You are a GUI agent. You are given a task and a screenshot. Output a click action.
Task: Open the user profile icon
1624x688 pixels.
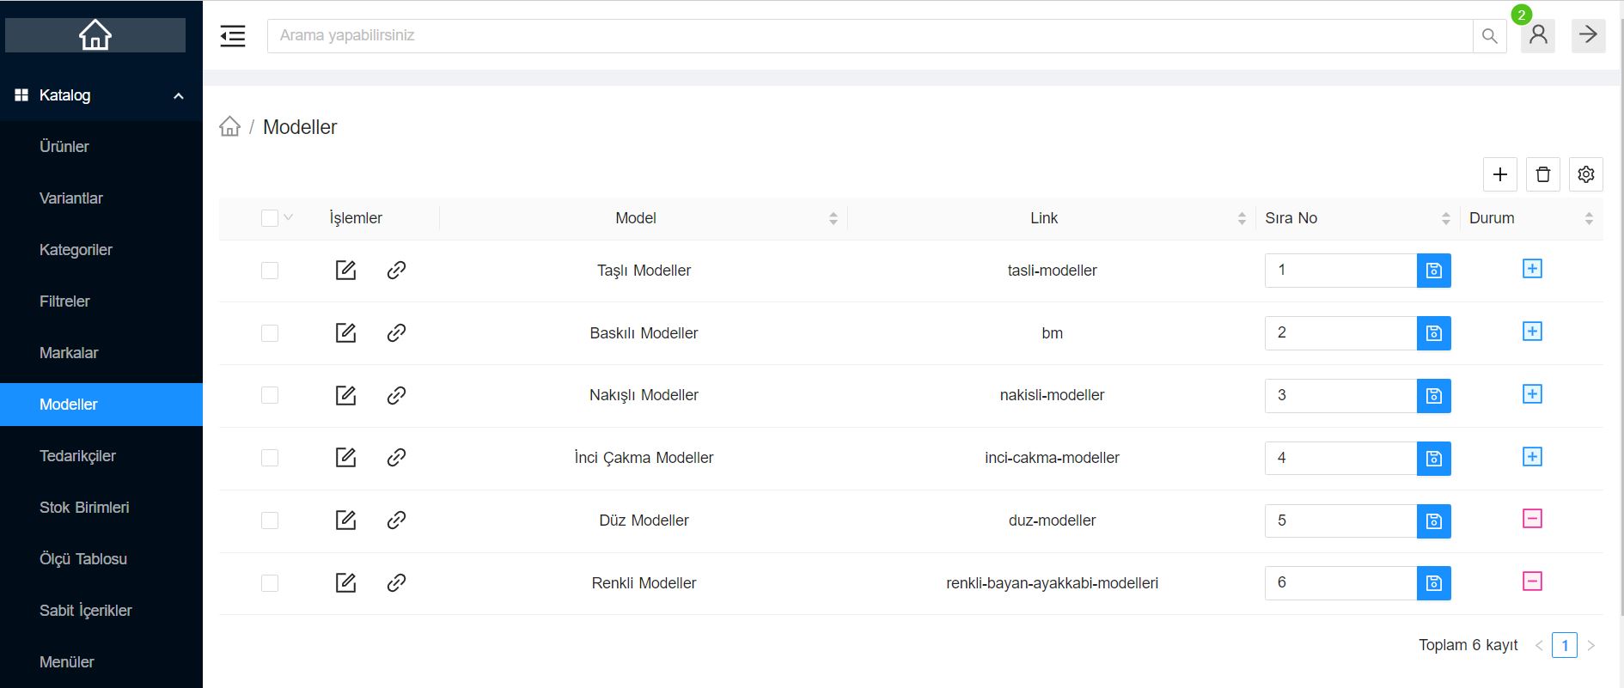tap(1538, 36)
